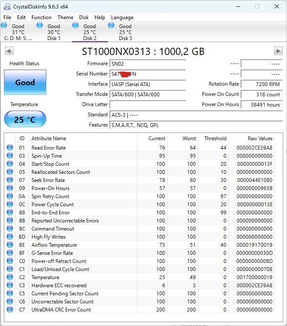The width and height of the screenshot is (287, 326).
Task: Click status orb for Hardware ECC recovered
Action: [10, 286]
